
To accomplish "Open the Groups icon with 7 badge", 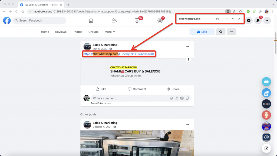I will click(x=160, y=20).
